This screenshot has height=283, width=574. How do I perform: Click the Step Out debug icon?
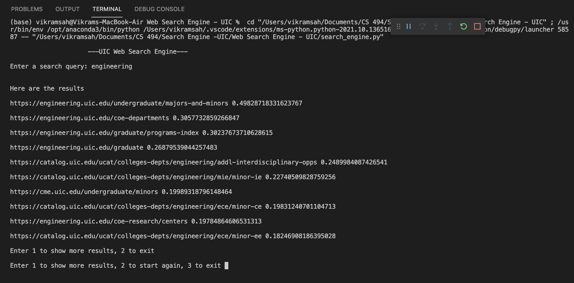tap(450, 26)
